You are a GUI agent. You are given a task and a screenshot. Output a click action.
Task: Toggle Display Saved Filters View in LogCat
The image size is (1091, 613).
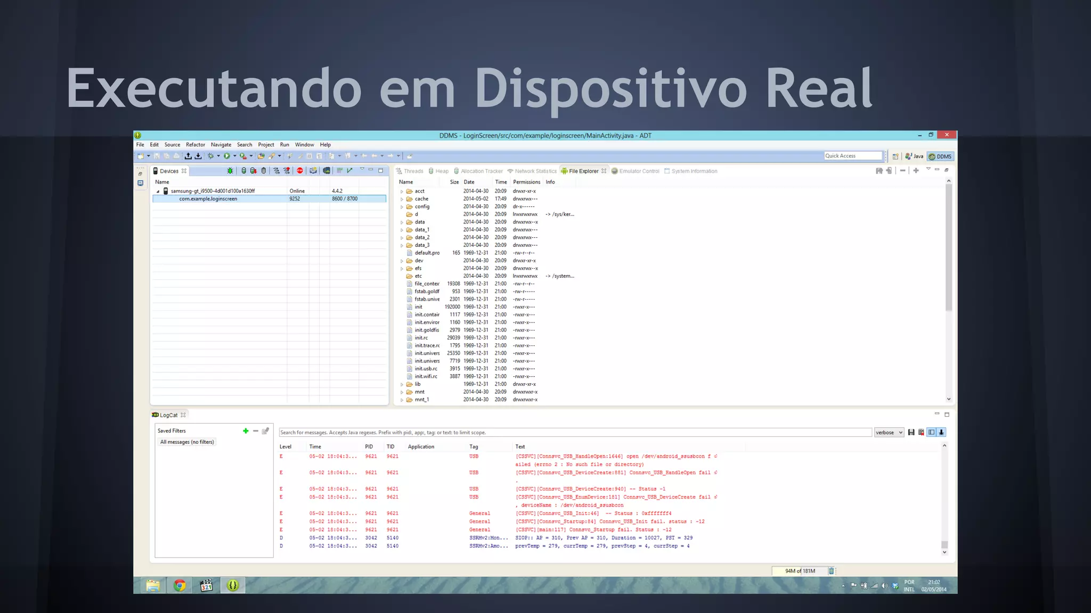click(932, 433)
